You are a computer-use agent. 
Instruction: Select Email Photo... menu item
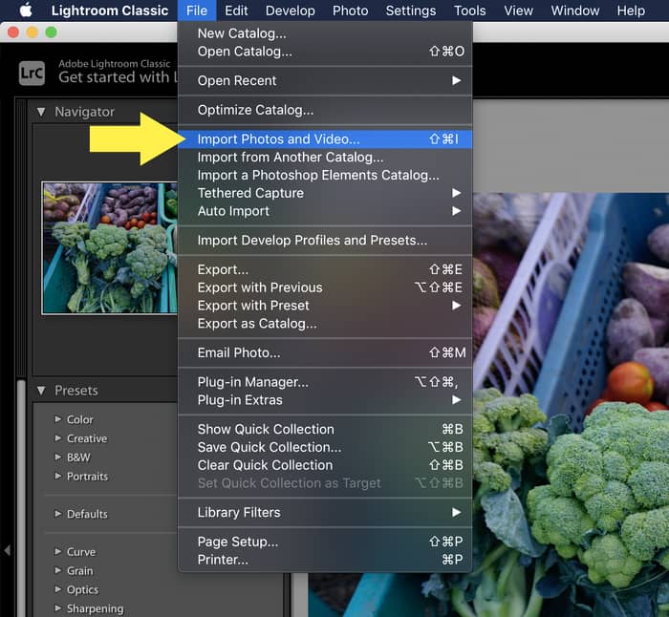tap(325, 352)
